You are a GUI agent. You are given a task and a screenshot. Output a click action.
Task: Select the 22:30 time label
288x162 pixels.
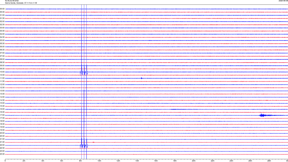pyautogui.click(x=2, y=148)
